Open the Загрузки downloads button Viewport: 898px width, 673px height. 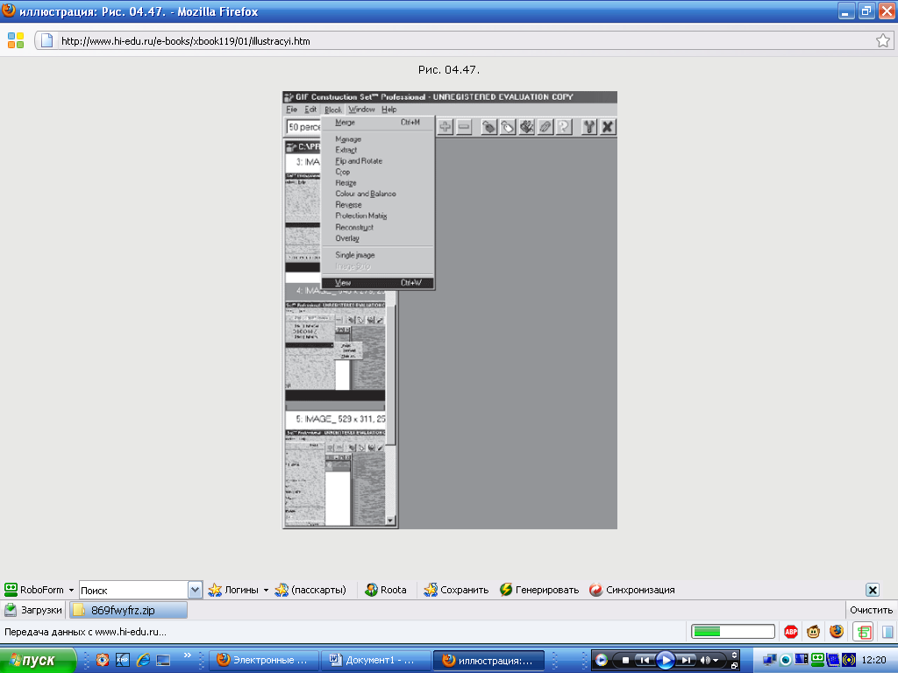(33, 610)
